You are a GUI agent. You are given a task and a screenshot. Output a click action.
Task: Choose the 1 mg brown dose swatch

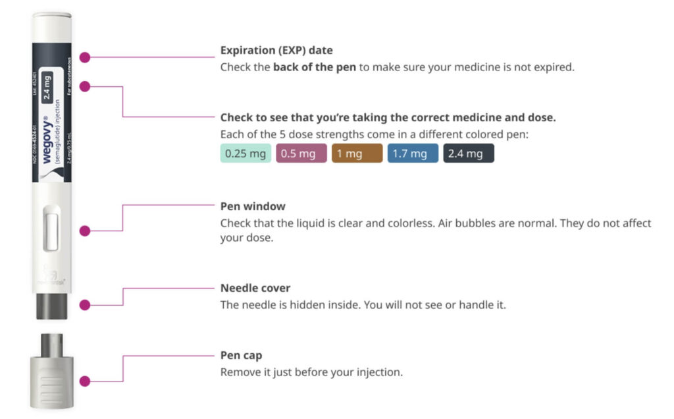pos(357,154)
